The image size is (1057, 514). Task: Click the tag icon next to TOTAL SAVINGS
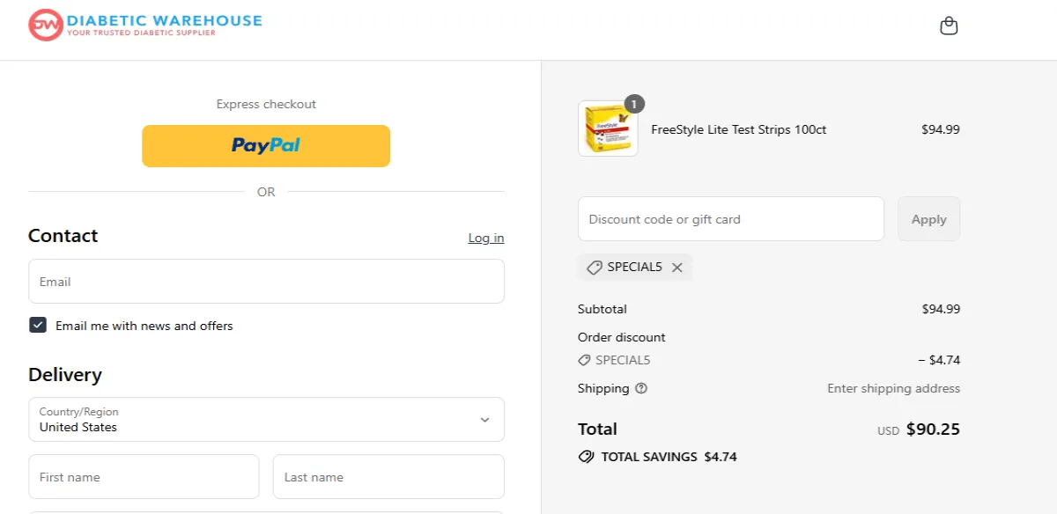point(586,457)
